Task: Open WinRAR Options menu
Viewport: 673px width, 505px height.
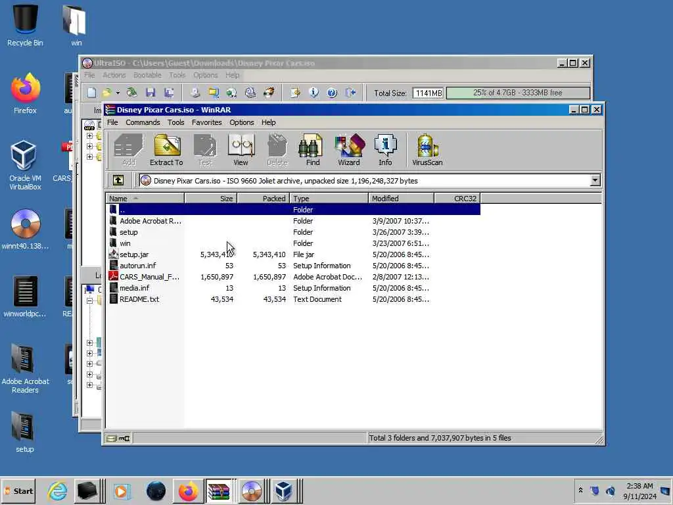Action: pos(242,122)
